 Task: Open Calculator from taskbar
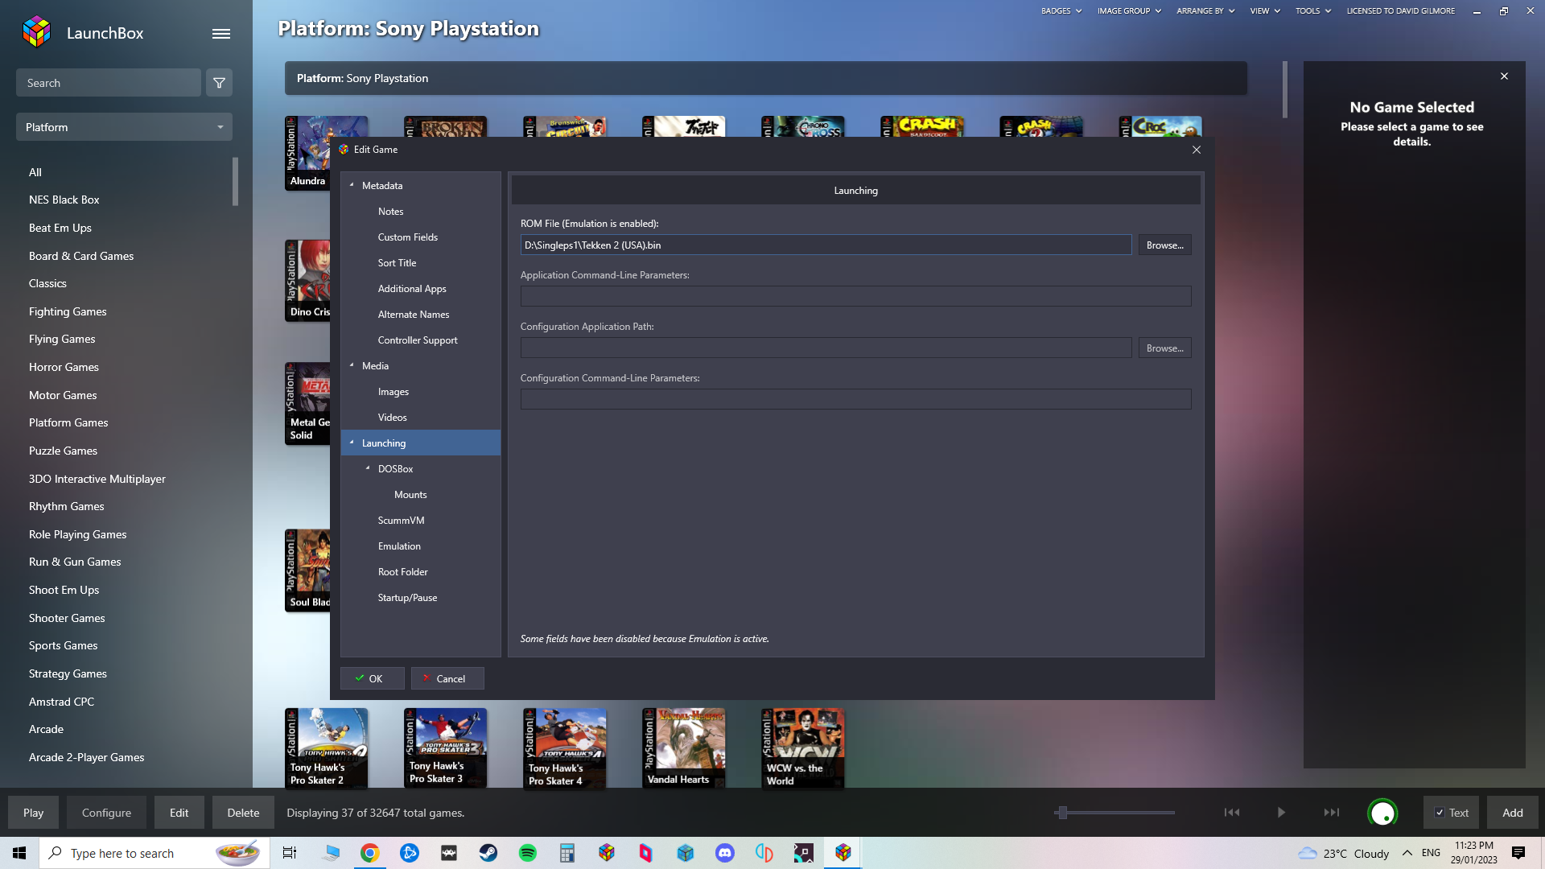[567, 853]
